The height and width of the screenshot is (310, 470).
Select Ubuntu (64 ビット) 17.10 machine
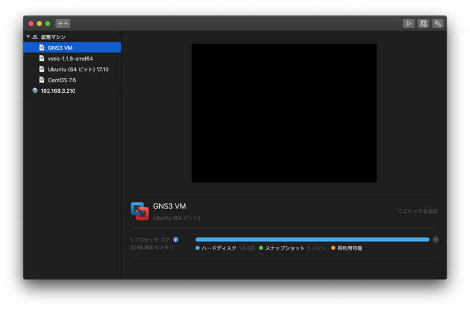click(72, 69)
